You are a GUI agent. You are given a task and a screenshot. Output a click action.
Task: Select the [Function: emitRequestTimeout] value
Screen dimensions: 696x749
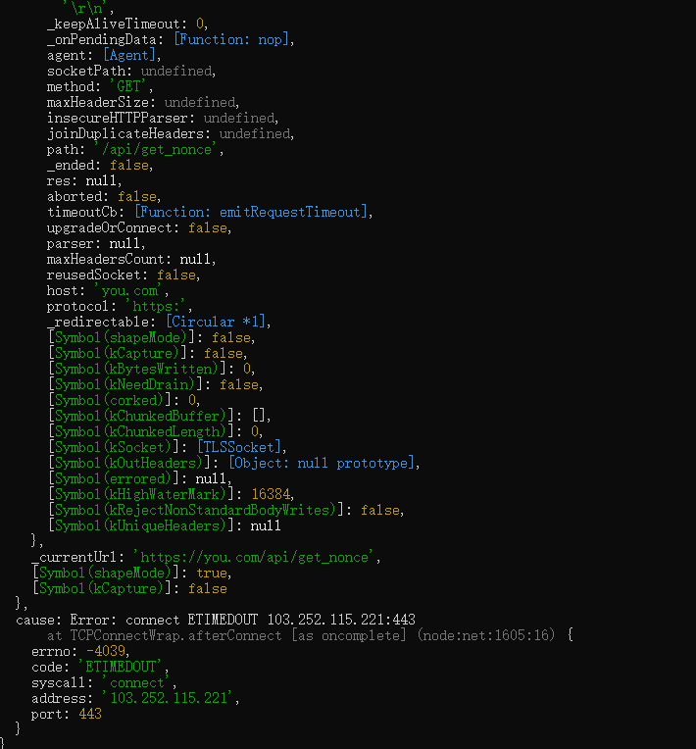coord(253,212)
